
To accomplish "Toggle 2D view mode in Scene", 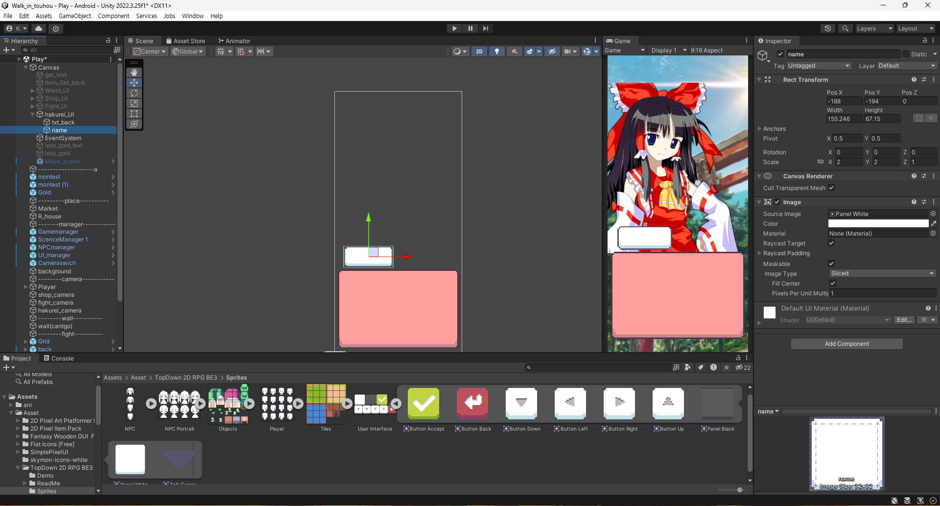I will click(x=479, y=51).
